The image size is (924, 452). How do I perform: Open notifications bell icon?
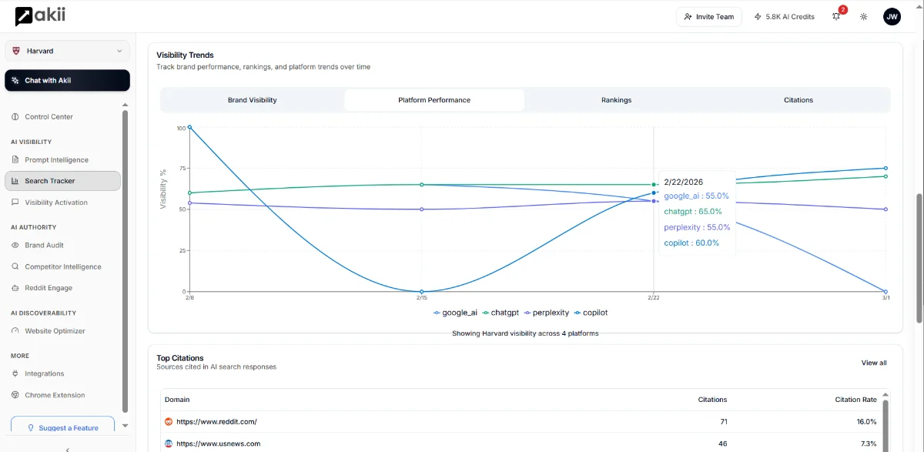pos(836,16)
